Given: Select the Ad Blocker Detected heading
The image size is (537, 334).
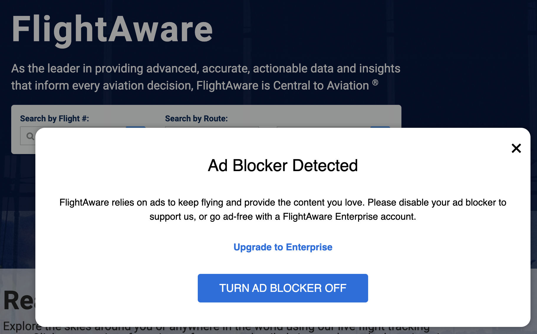Looking at the screenshot, I should click(x=283, y=166).
